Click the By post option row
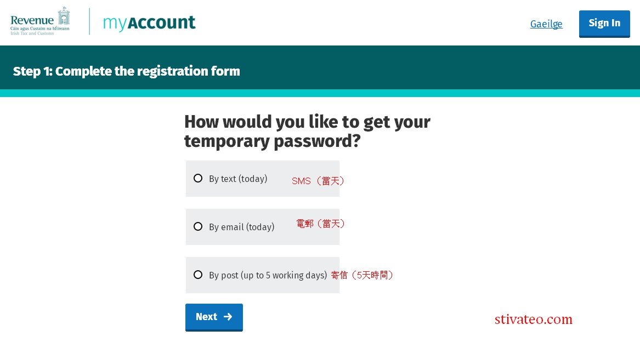The width and height of the screenshot is (640, 359). pos(262,275)
